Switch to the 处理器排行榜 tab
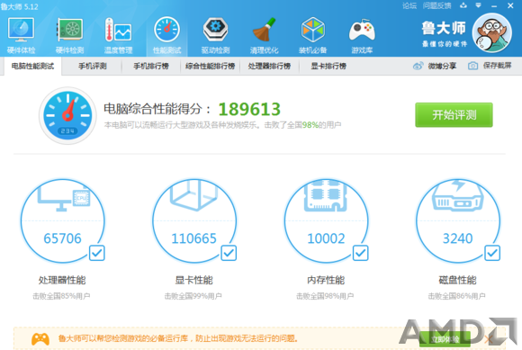 click(269, 67)
